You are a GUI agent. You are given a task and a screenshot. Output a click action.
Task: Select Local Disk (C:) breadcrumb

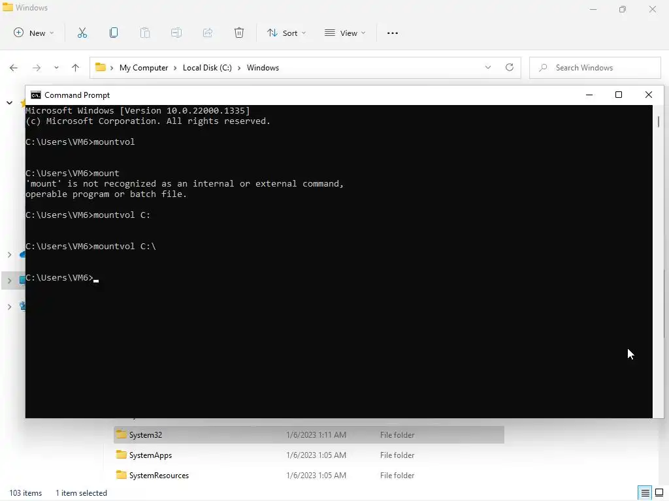point(207,68)
